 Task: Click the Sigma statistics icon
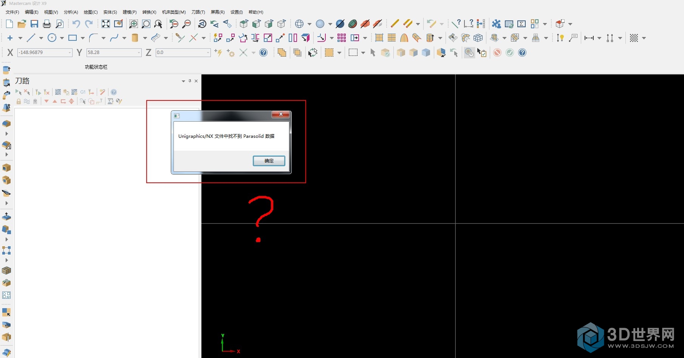(x=522, y=24)
